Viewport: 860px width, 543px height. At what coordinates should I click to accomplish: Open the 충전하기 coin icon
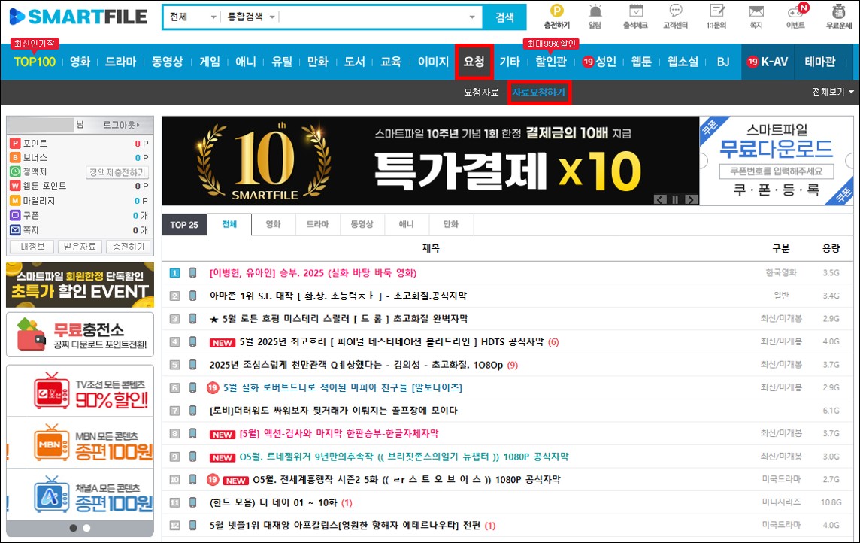click(x=557, y=11)
